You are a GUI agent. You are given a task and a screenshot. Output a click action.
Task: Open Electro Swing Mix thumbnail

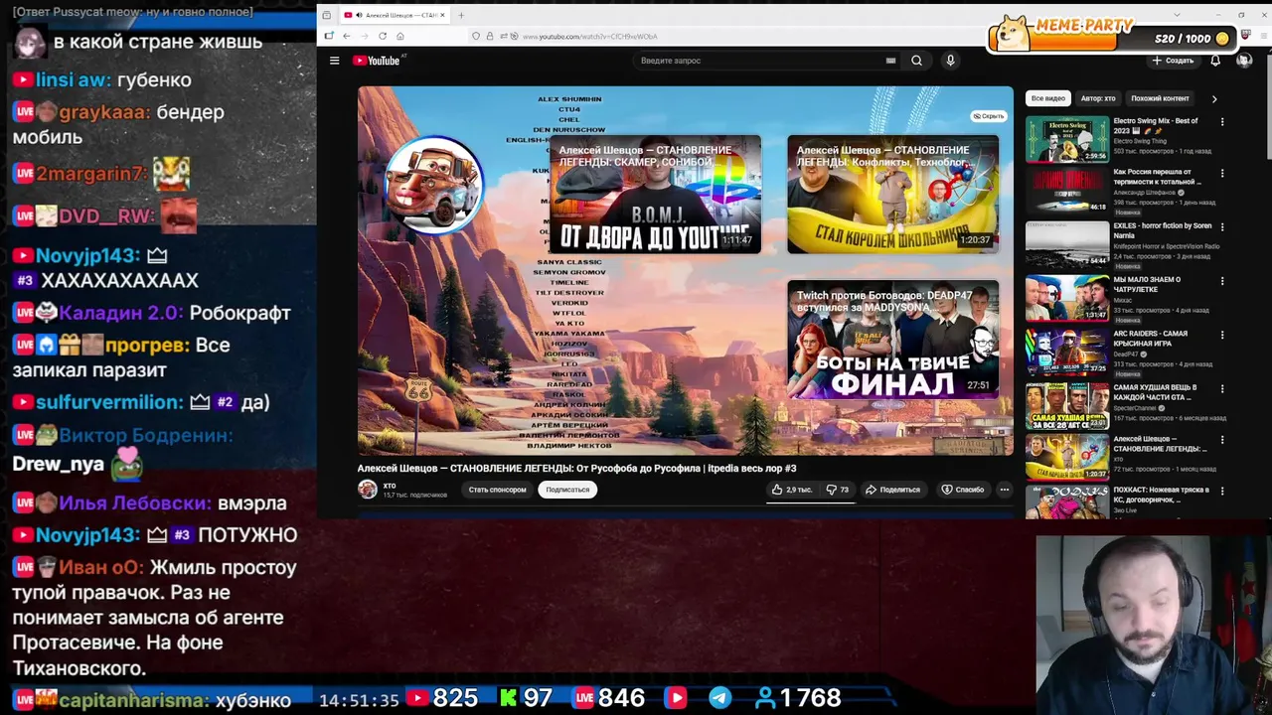tap(1067, 139)
